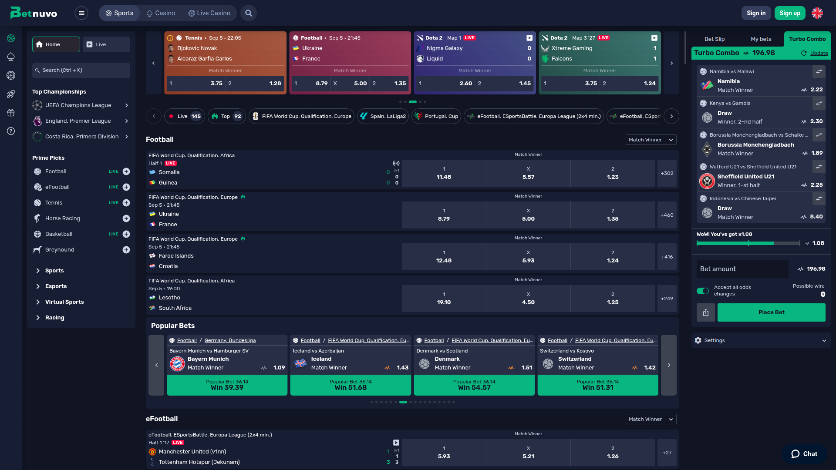Expand the Settings panel below the bet slip
Image resolution: width=836 pixels, height=470 pixels.
[x=760, y=340]
